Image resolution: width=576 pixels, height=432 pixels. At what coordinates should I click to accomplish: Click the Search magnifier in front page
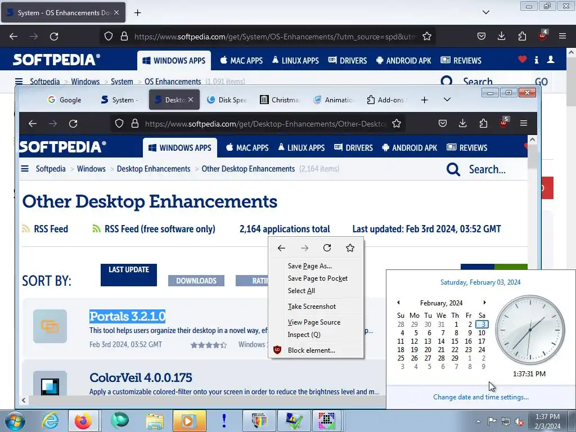click(x=453, y=169)
